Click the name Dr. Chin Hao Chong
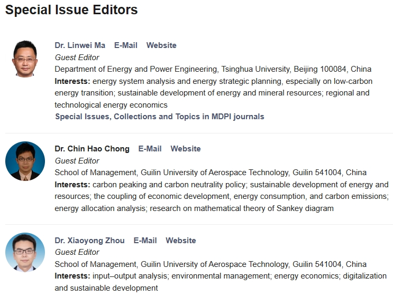 point(92,149)
